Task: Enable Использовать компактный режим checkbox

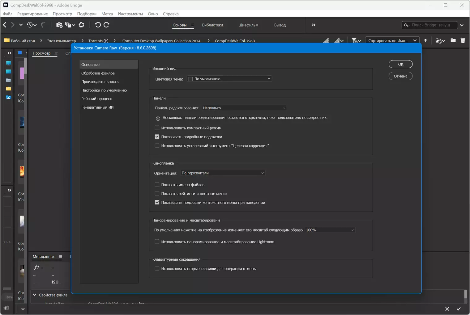Action: coord(157,128)
